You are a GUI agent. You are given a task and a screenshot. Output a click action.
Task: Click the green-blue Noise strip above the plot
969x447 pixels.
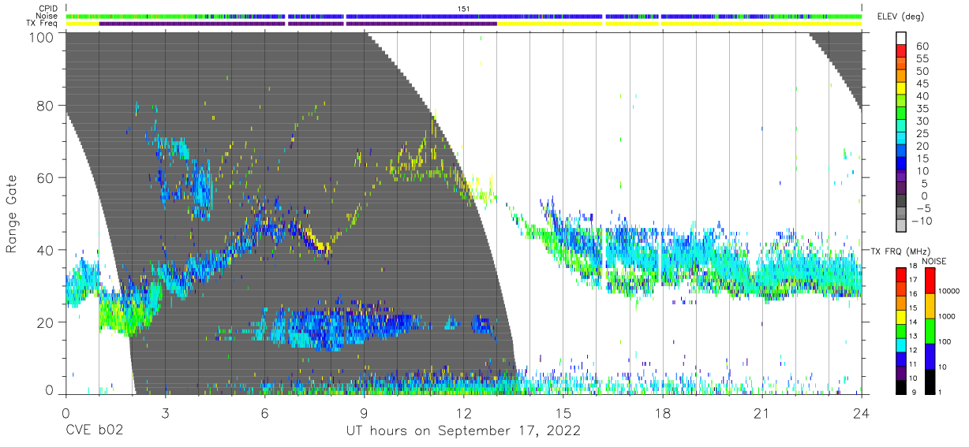click(464, 16)
